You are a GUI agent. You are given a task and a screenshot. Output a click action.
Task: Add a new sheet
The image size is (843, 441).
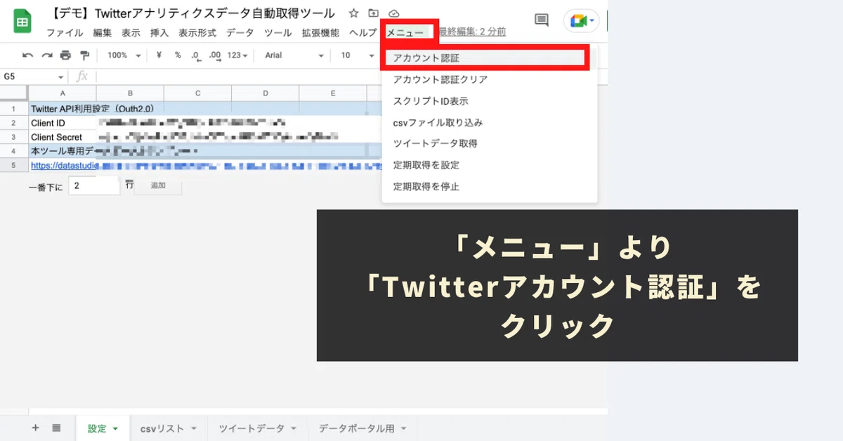tap(35, 428)
